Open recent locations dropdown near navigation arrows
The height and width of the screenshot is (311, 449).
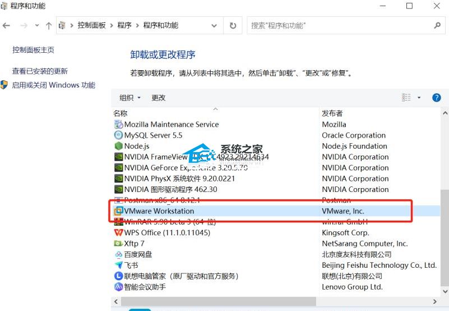(x=37, y=25)
